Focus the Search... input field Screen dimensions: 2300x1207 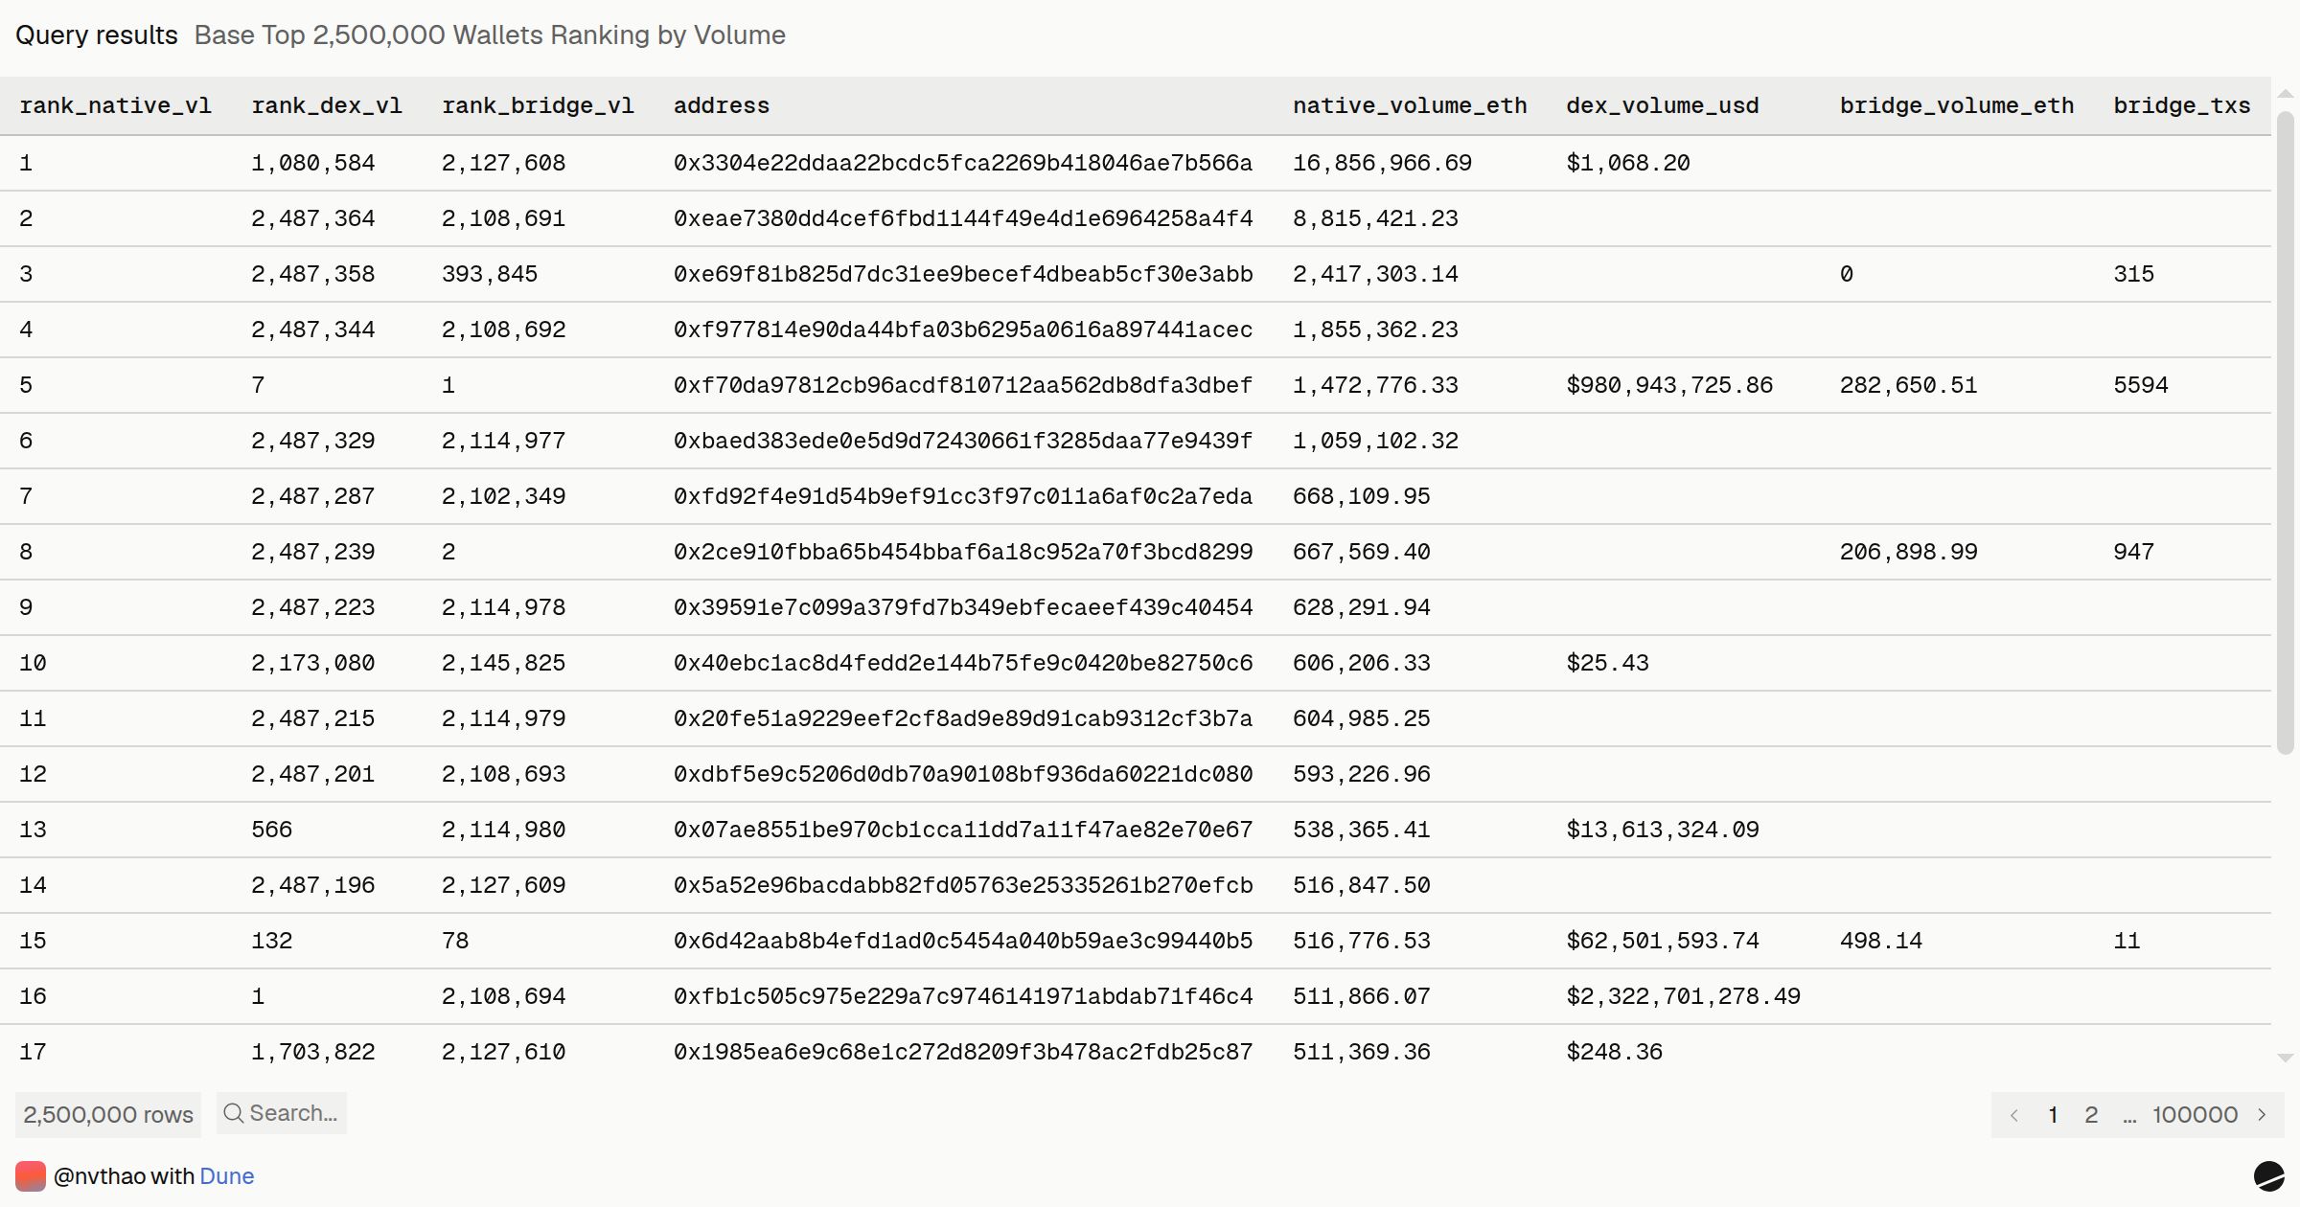pyautogui.click(x=282, y=1113)
